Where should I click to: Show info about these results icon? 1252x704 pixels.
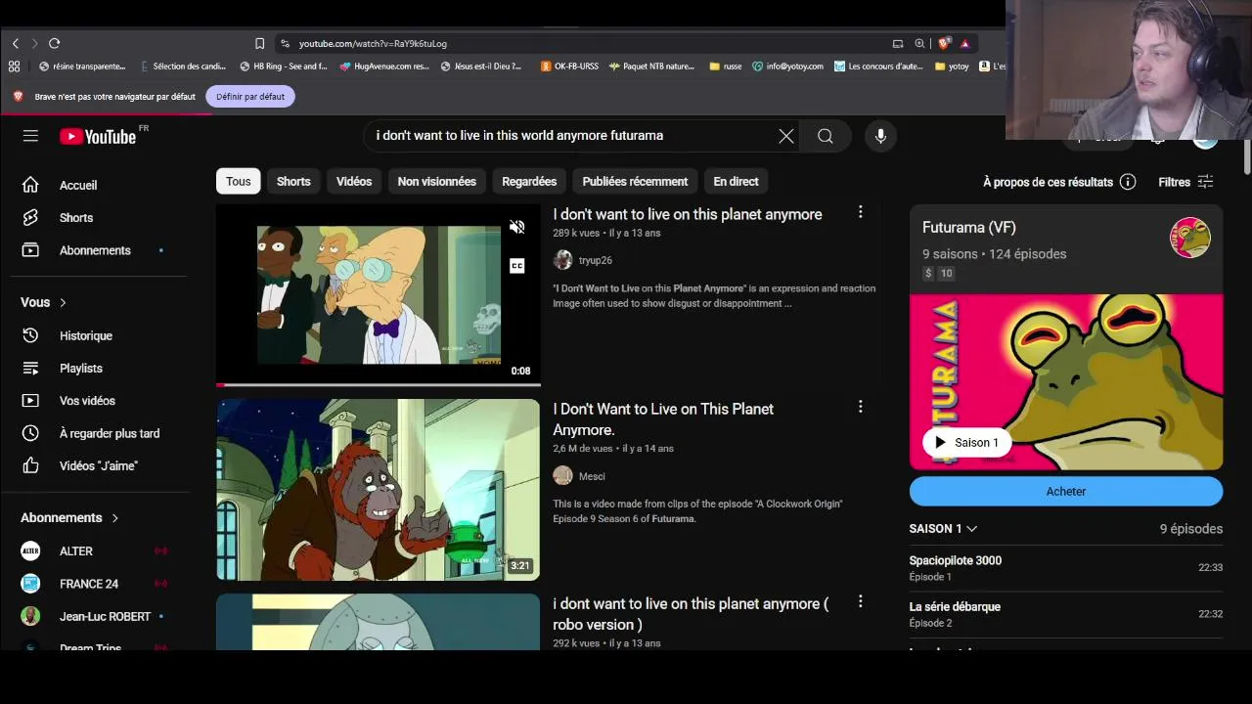pos(1128,182)
